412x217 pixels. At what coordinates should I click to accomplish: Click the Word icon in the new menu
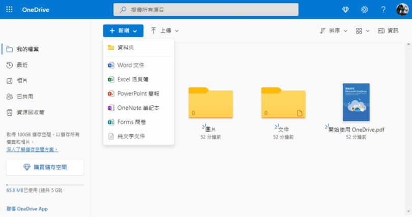click(x=111, y=65)
